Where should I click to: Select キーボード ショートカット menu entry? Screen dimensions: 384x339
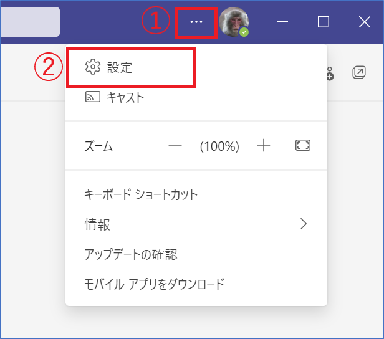tap(141, 194)
